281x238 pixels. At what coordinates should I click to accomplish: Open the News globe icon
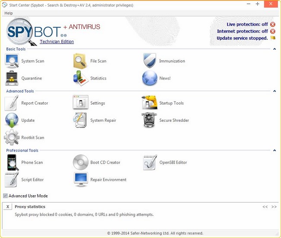pos(150,78)
